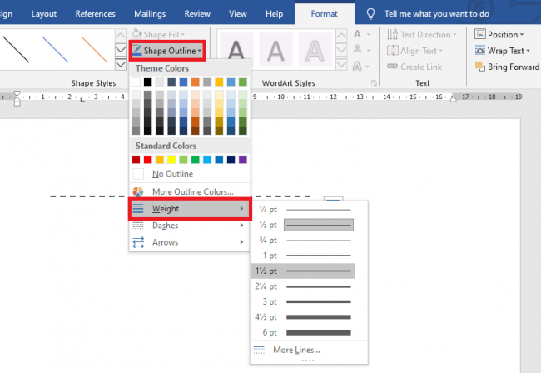Select the orange diagonal line shape style
Viewport: 541px width, 373px height.
click(95, 52)
